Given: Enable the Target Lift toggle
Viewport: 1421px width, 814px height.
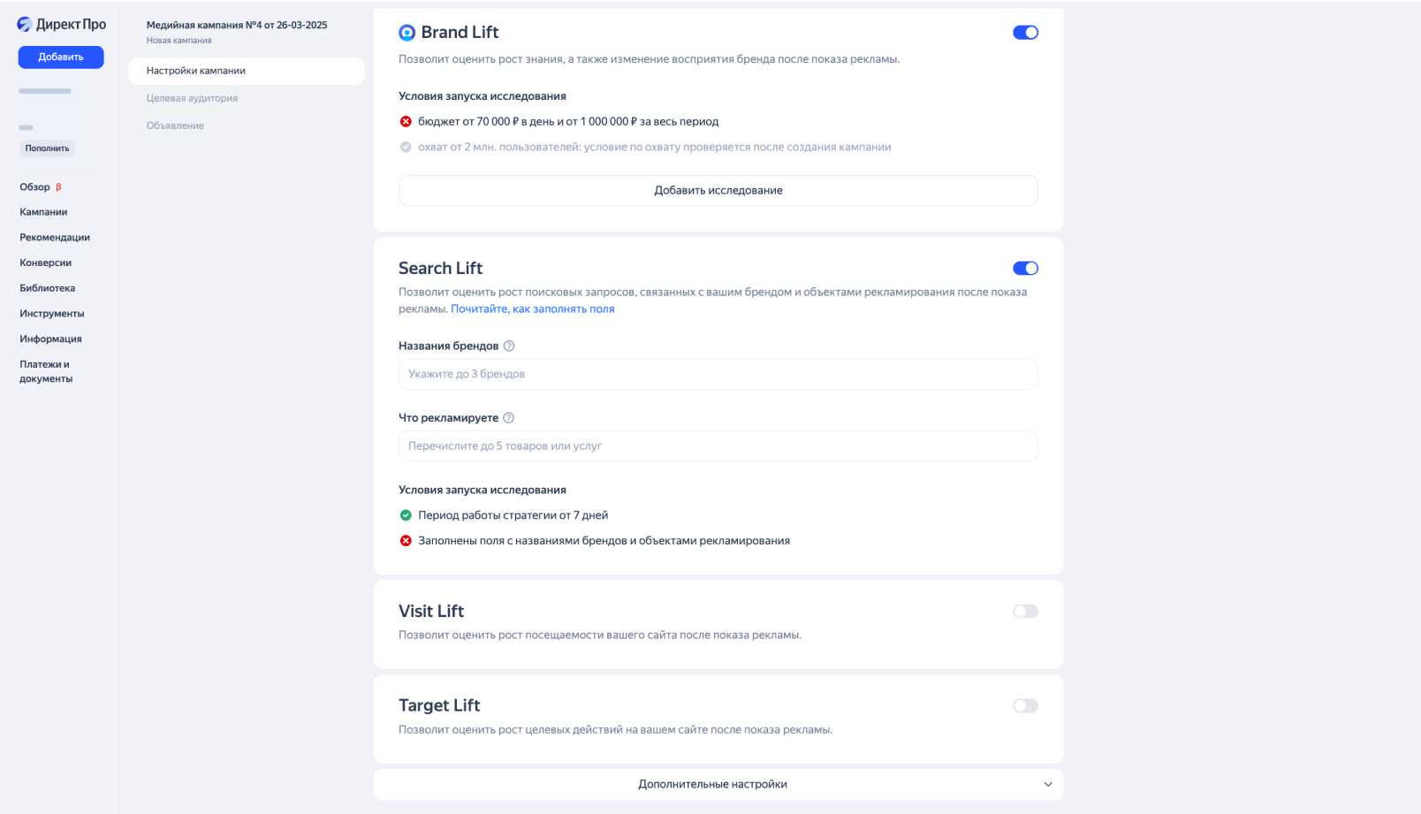Looking at the screenshot, I should click(1025, 705).
